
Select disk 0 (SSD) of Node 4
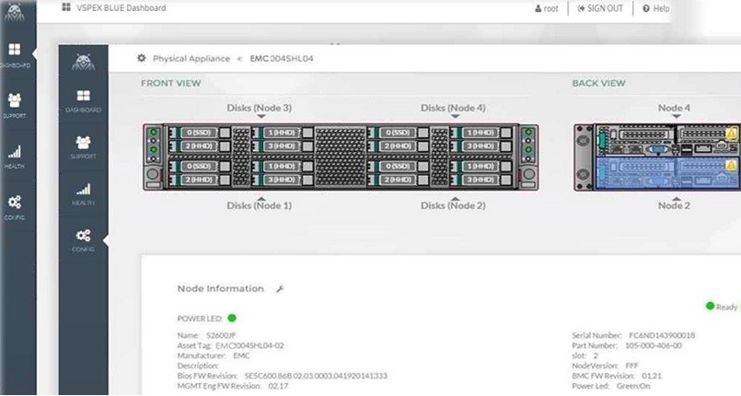pyautogui.click(x=399, y=133)
